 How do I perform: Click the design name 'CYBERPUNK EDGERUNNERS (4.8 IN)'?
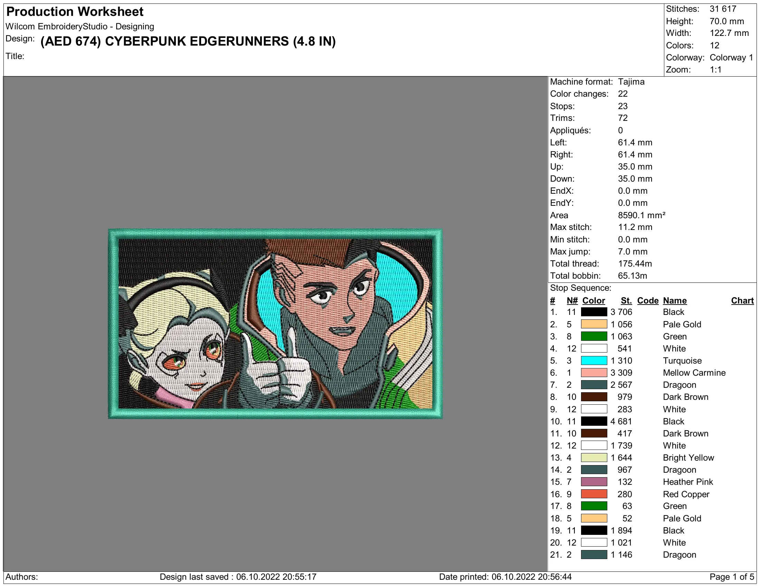tap(220, 41)
